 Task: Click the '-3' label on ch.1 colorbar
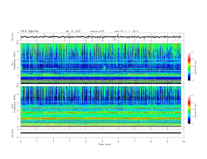coord(193,52)
